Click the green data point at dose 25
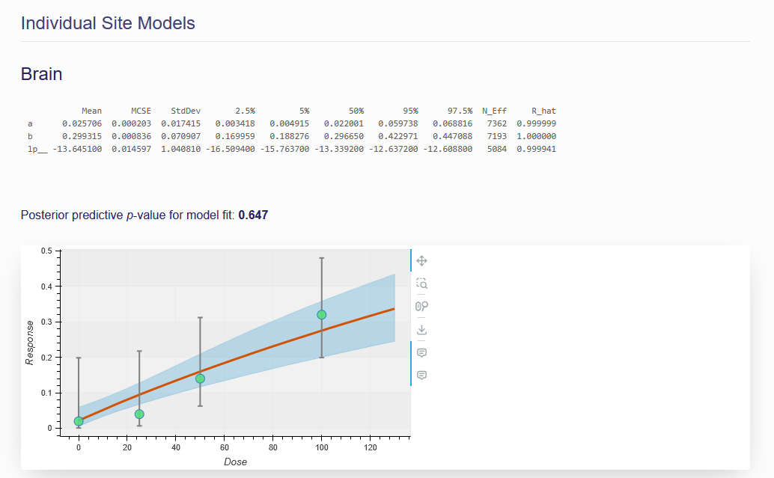The width and height of the screenshot is (774, 478). click(139, 414)
